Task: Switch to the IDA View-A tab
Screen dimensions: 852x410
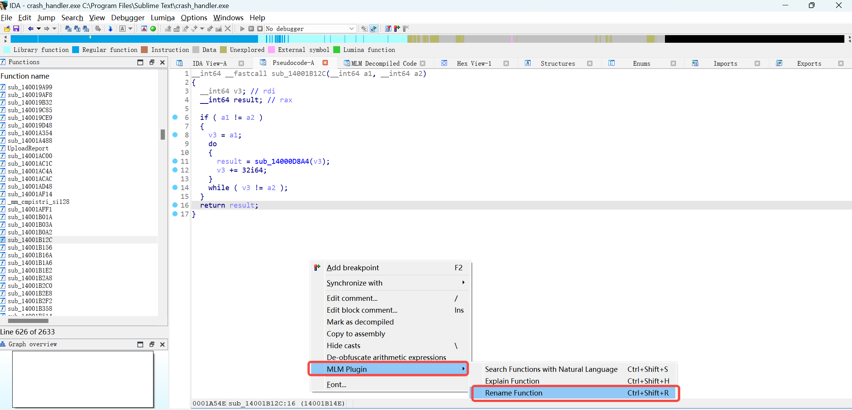Action: coord(210,63)
